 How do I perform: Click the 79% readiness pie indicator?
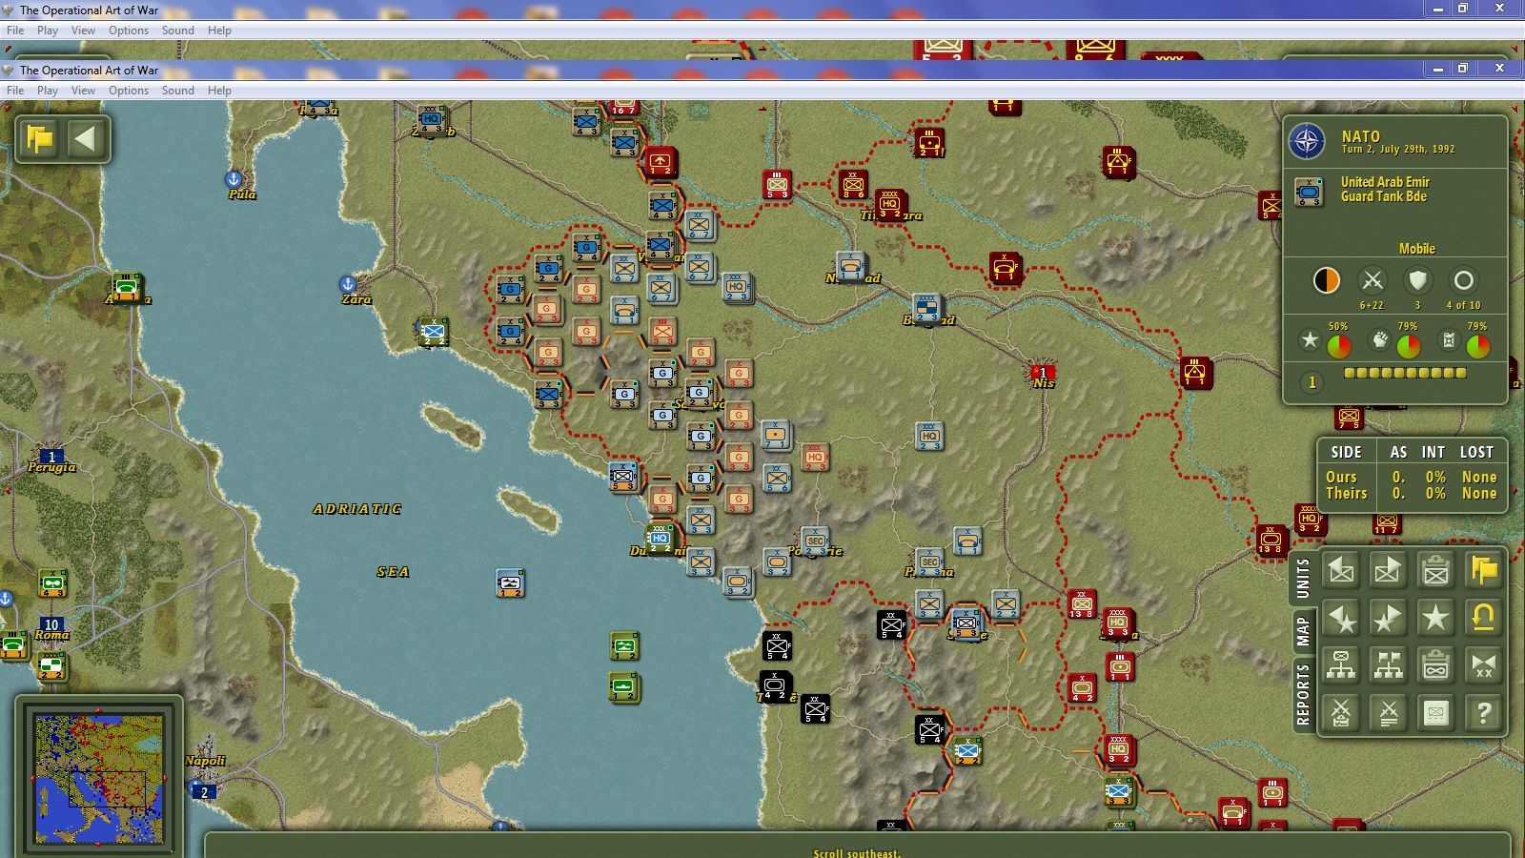point(1408,346)
